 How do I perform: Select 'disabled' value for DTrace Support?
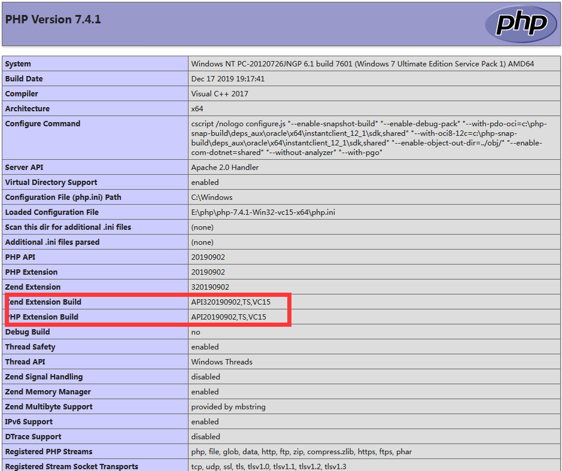point(205,437)
